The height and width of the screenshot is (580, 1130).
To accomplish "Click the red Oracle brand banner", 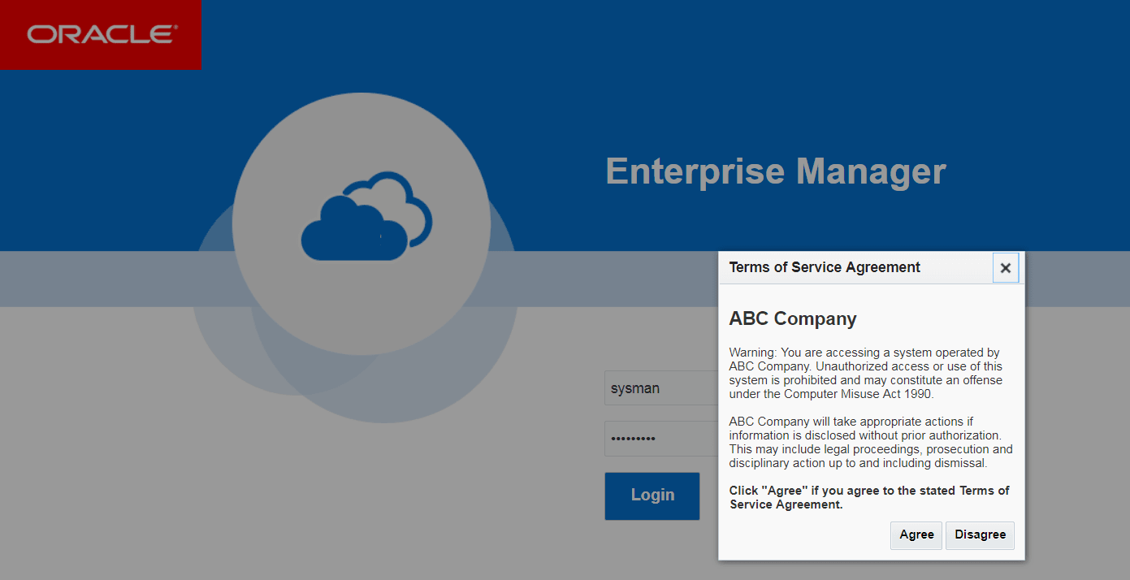I will [101, 34].
